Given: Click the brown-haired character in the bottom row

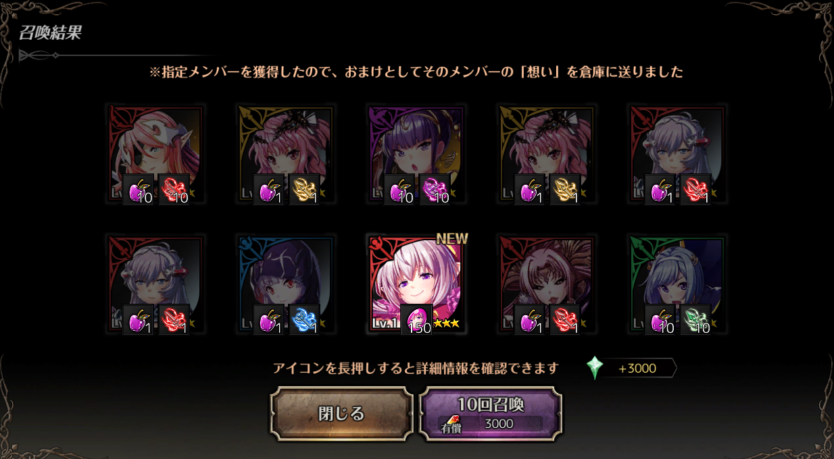Looking at the screenshot, I should point(547,283).
